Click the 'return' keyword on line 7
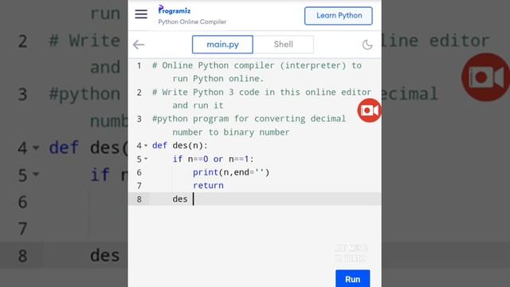The width and height of the screenshot is (510, 287). 208,186
